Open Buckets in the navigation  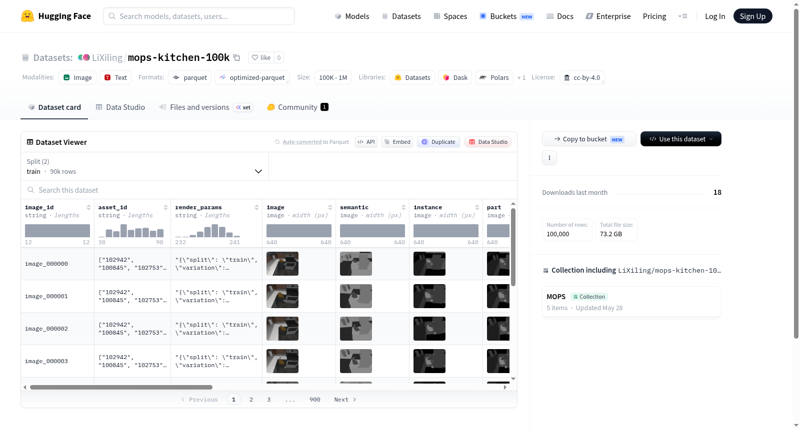coord(507,16)
